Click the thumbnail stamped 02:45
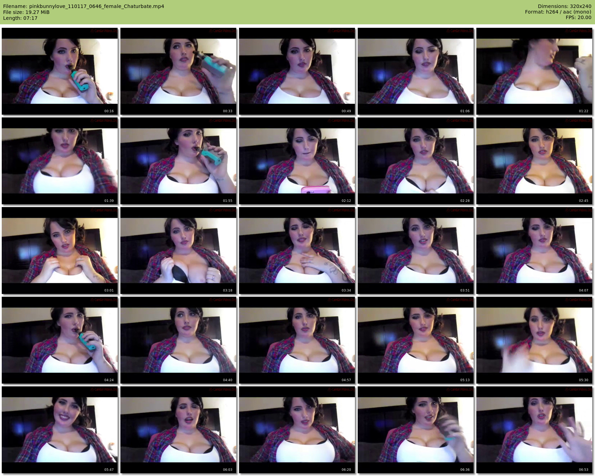Viewport: 595px width, 476px height. pyautogui.click(x=534, y=161)
